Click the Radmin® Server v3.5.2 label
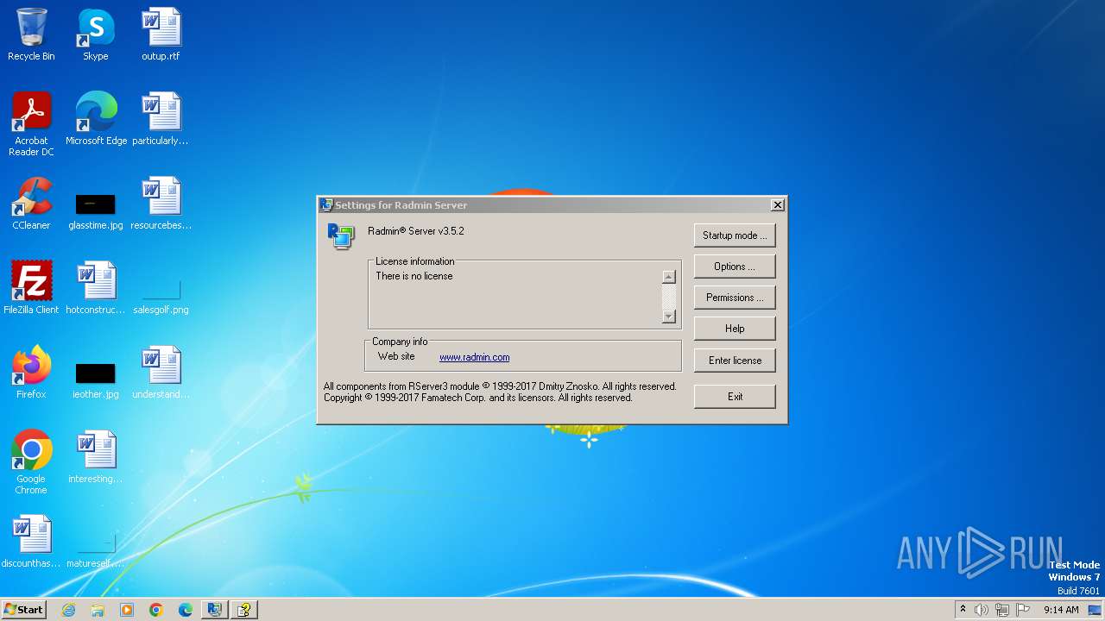 [x=416, y=231]
